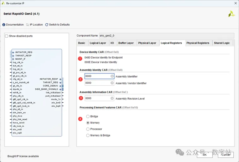
Task: Switch to the Logical Layer tab
Action: (x=98, y=43)
